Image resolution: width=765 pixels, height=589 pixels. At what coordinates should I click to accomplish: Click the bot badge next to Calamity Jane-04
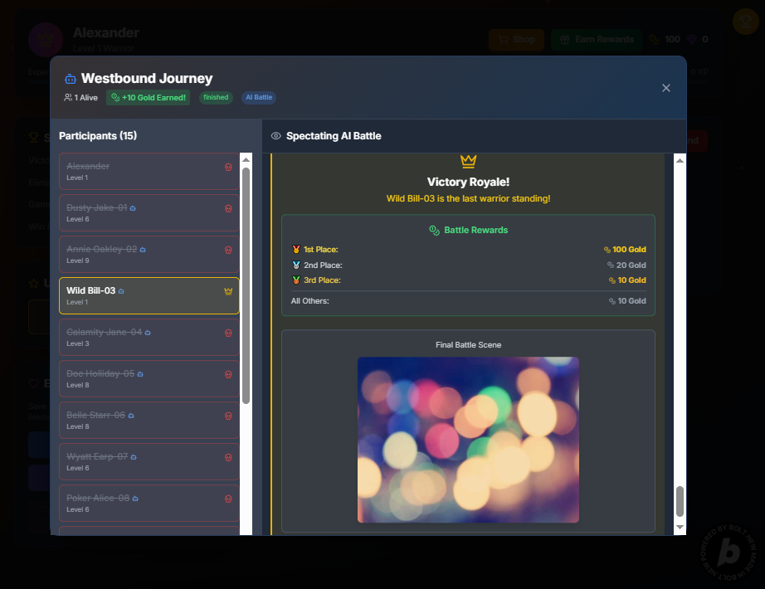pyautogui.click(x=148, y=333)
